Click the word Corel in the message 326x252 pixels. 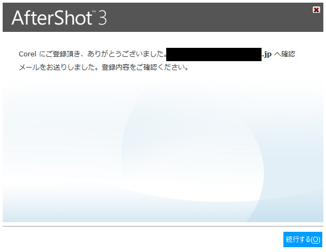point(28,54)
